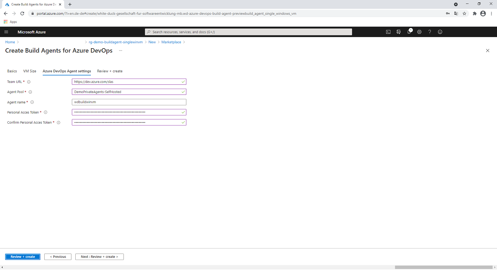Open a new browser tab
This screenshot has width=497, height=280.
pos(70,4)
